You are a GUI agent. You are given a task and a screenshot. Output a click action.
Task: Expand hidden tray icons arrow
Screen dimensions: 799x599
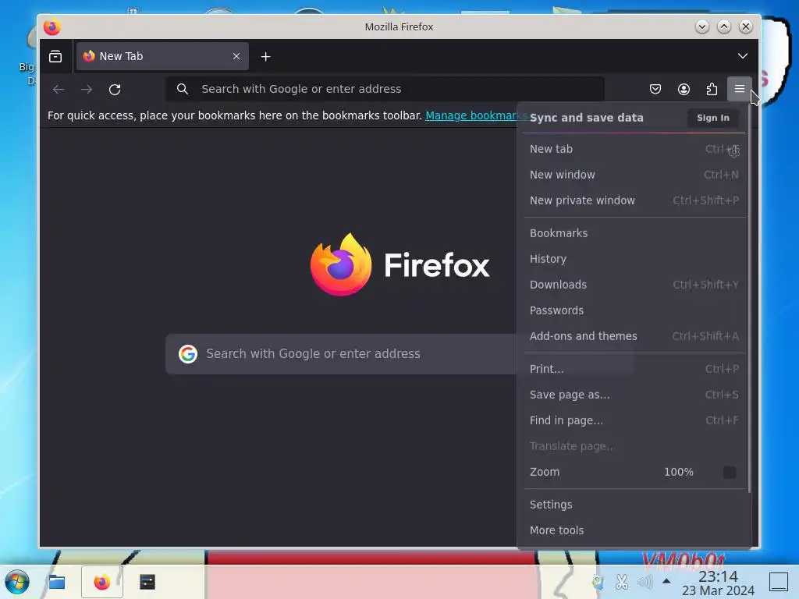click(x=666, y=580)
